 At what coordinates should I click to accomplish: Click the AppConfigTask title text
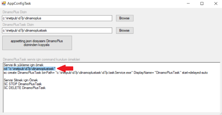(x=19, y=3)
